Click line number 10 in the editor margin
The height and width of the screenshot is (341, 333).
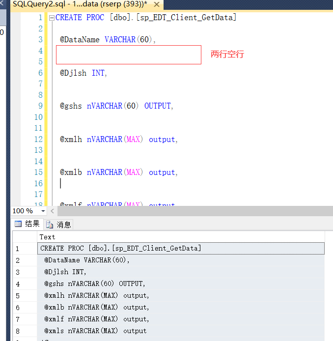tap(38, 117)
